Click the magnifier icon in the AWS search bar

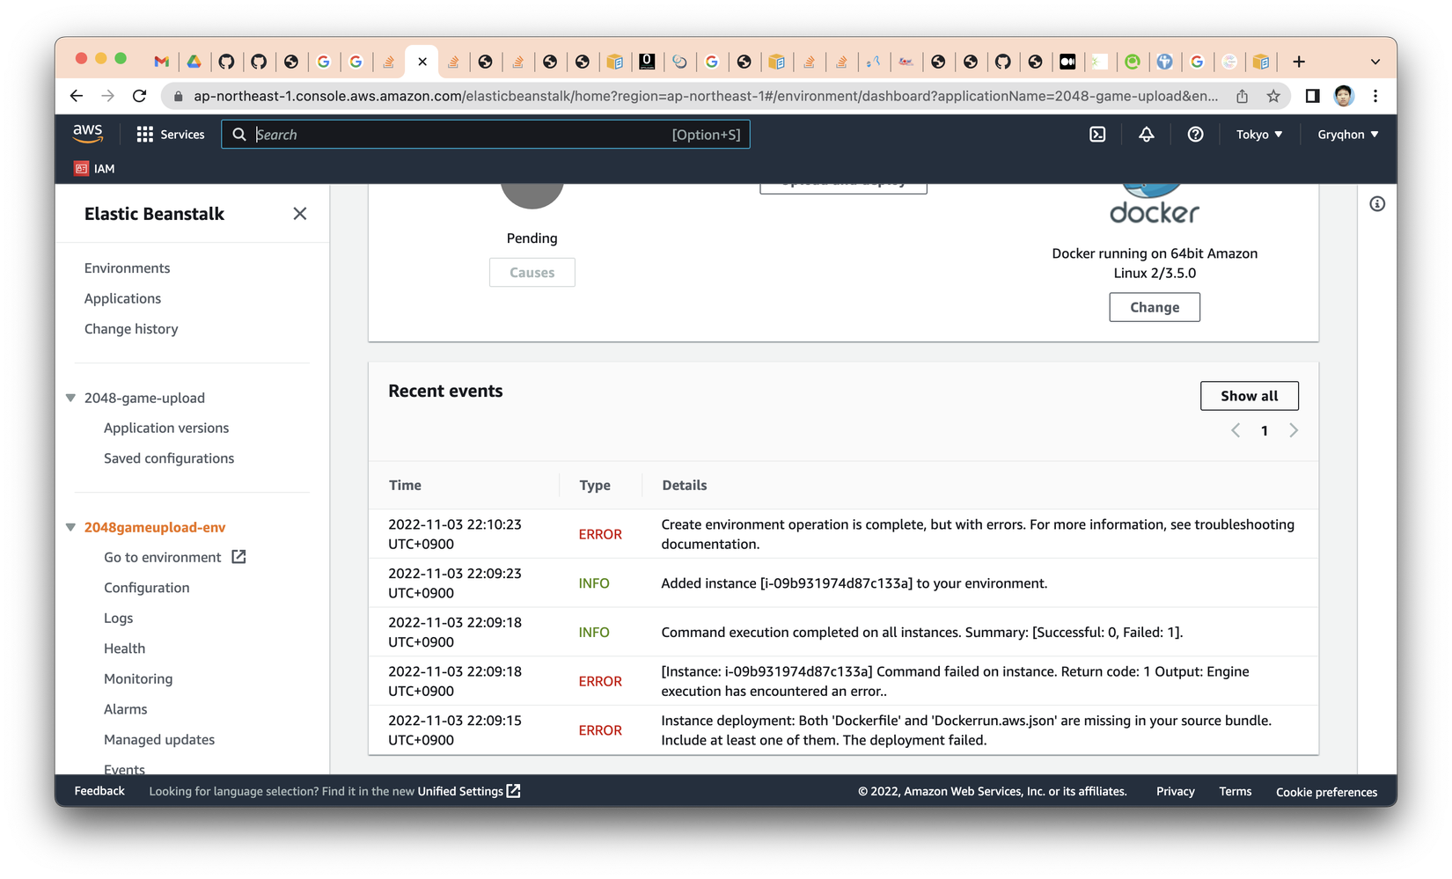(239, 135)
